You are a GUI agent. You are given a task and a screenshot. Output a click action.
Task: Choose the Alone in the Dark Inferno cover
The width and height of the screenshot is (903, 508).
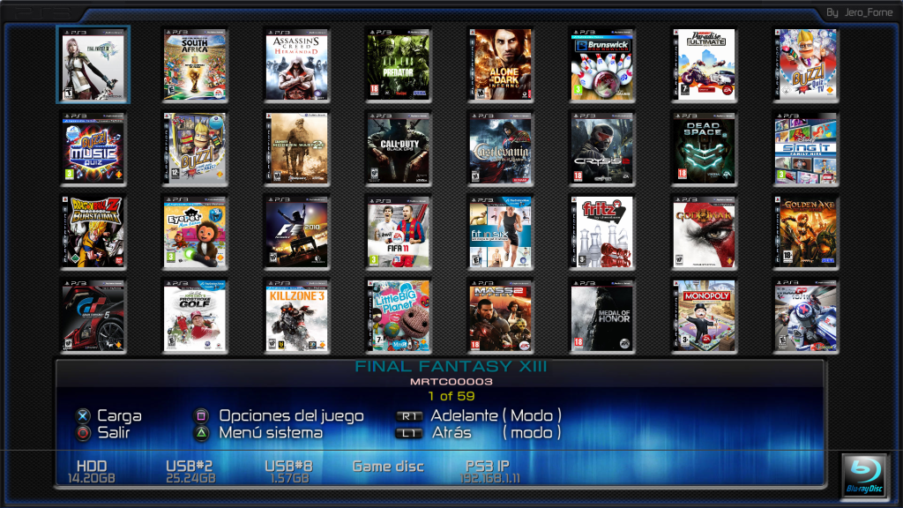pos(501,64)
